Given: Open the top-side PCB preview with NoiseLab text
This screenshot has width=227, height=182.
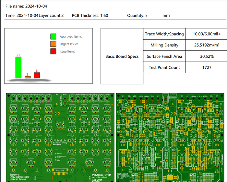Looking at the screenshot, I should [x=60, y=138].
